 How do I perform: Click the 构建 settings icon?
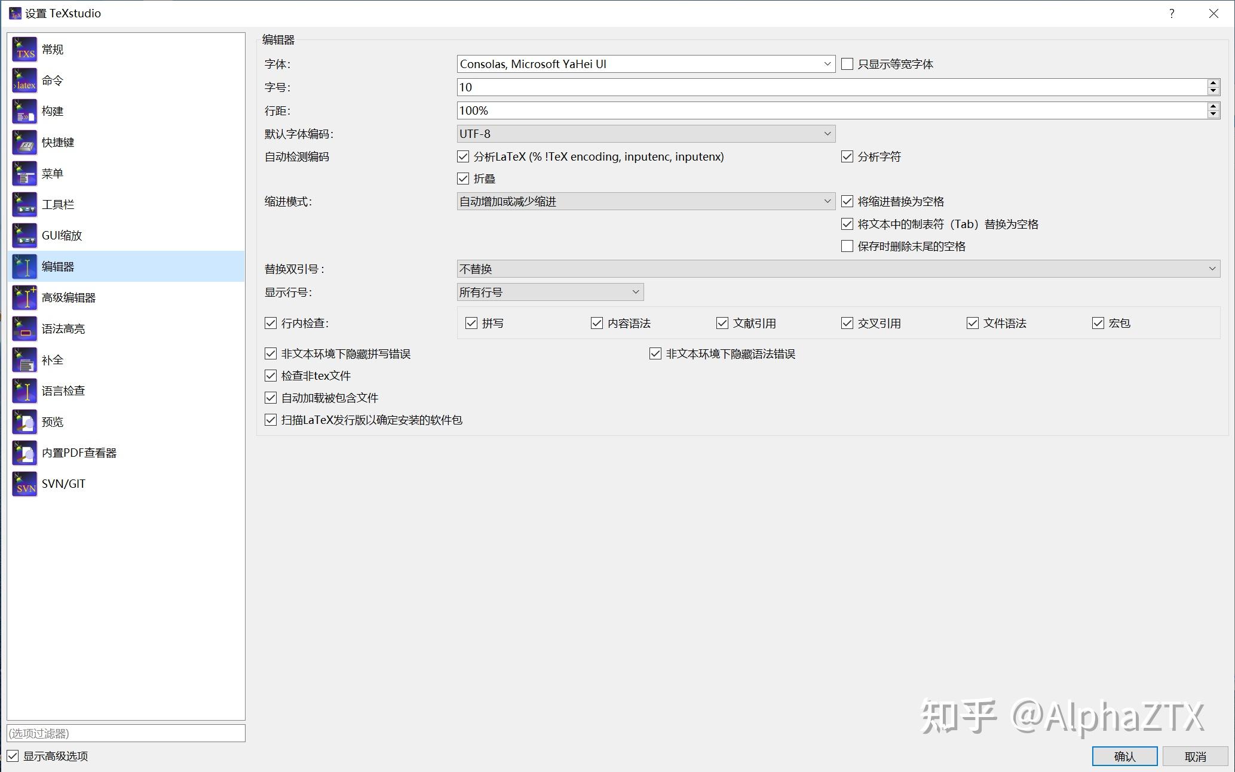[24, 111]
